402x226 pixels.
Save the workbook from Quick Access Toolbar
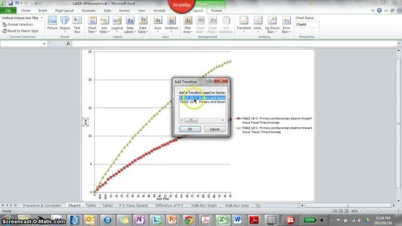click(11, 3)
